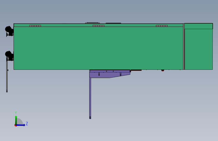
Task: Click the gray vertical divider strip
Action: (184, 46)
